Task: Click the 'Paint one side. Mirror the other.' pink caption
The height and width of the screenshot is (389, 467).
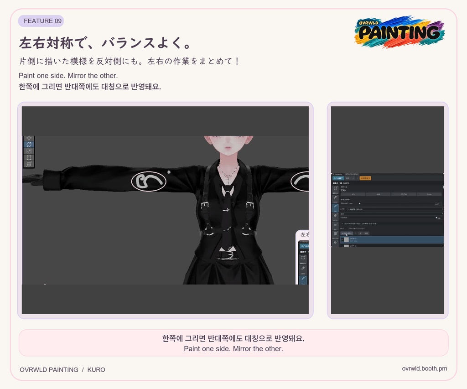Action: click(x=233, y=348)
